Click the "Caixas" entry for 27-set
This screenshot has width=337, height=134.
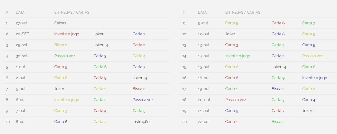click(60, 23)
